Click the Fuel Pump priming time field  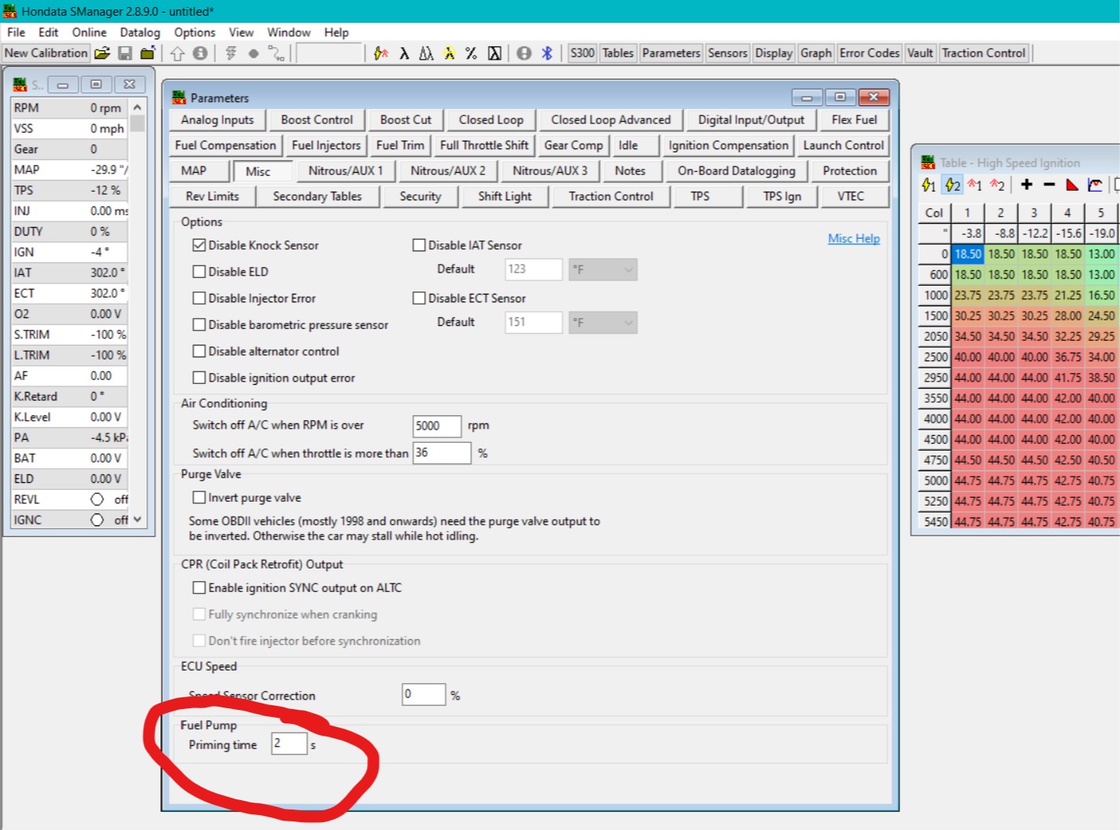pos(289,744)
